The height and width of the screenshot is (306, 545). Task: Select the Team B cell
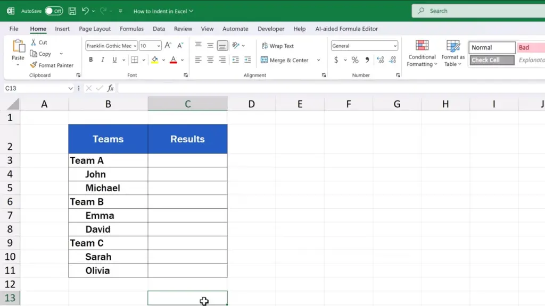click(x=108, y=202)
